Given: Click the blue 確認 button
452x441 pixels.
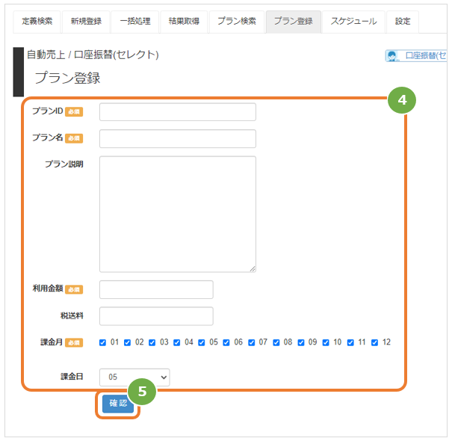Looking at the screenshot, I should tap(118, 403).
